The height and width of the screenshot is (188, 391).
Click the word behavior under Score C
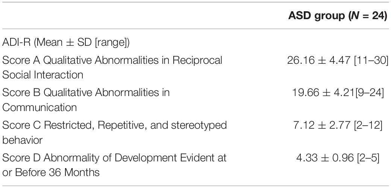click(x=23, y=140)
